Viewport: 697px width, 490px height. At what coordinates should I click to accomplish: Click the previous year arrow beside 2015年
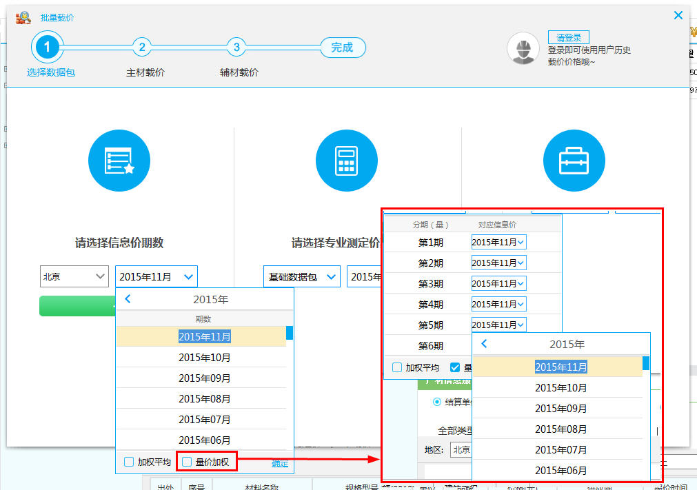128,298
